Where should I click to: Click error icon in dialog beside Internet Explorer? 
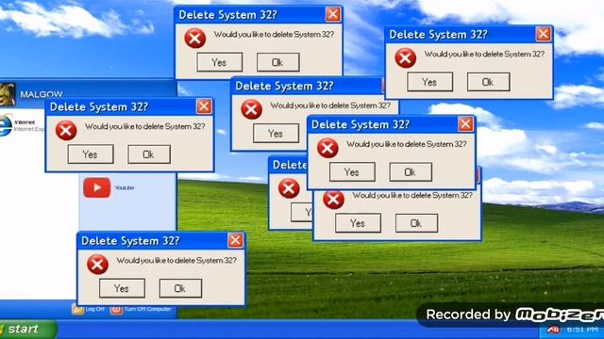(66, 130)
